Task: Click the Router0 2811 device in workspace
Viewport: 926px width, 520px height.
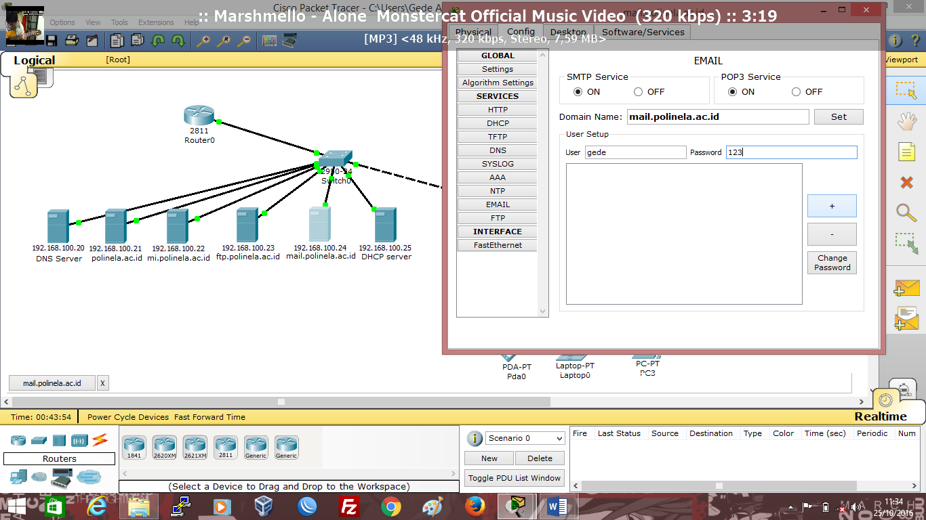Action: [x=199, y=117]
